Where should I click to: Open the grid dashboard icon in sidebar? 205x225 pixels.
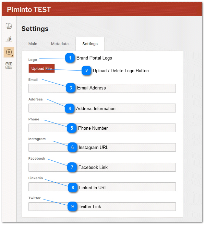point(9,66)
